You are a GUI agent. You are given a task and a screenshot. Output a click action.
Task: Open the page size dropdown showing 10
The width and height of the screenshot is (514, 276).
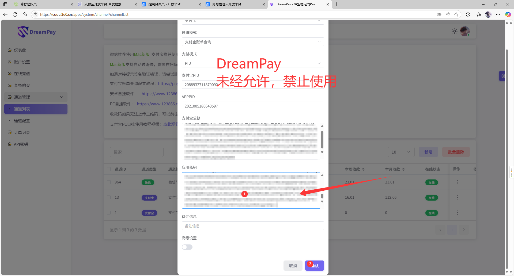click(401, 152)
